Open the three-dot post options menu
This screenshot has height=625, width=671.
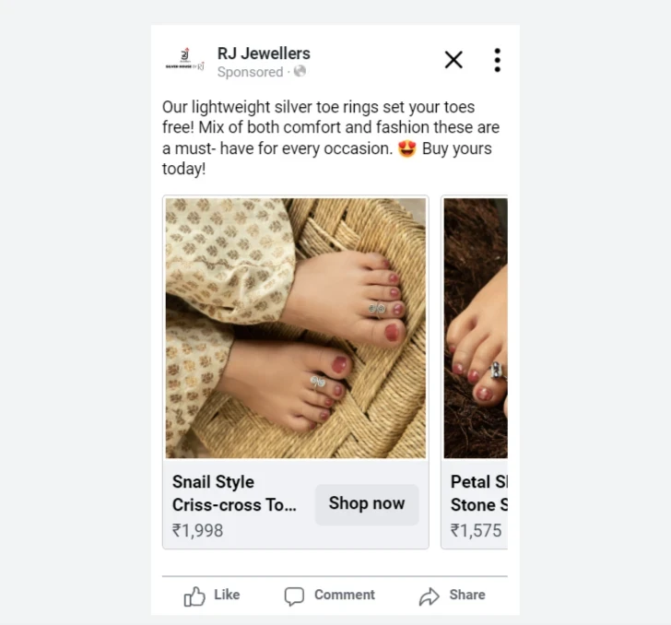tap(497, 60)
